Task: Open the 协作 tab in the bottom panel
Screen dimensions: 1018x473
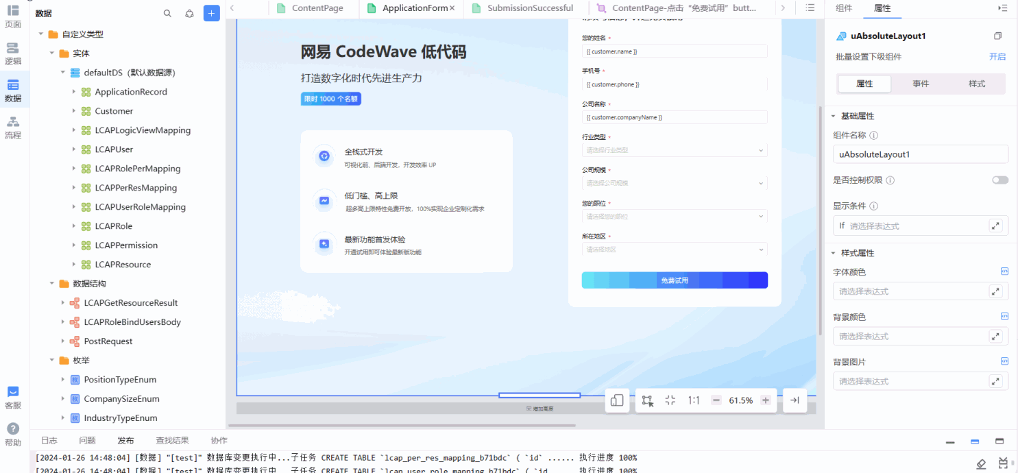Action: click(219, 441)
